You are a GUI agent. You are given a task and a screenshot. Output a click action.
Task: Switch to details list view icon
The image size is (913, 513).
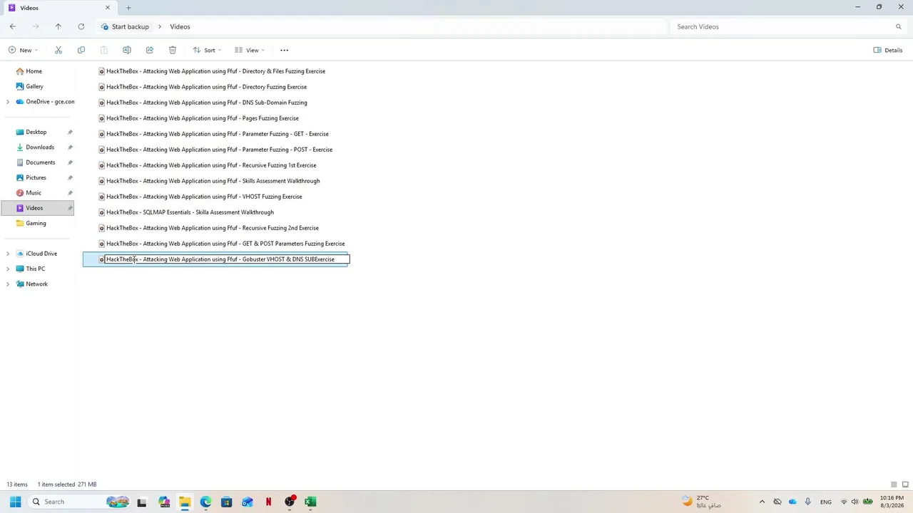pyautogui.click(x=894, y=484)
